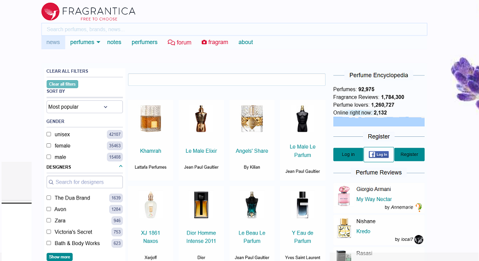Open the about menu item
The height and width of the screenshot is (261, 479).
(245, 42)
